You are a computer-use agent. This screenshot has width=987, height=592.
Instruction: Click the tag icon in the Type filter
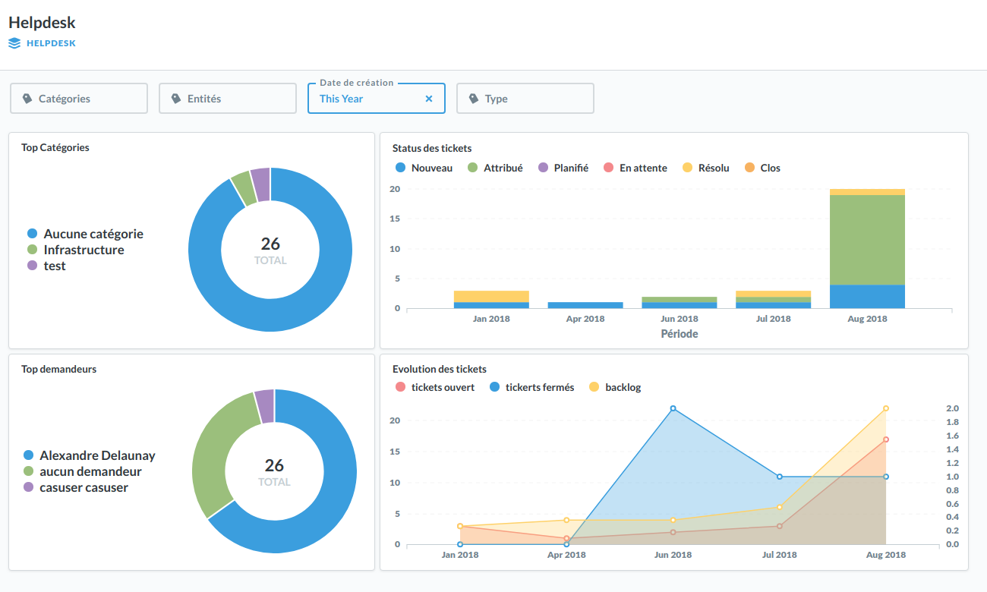coord(474,99)
